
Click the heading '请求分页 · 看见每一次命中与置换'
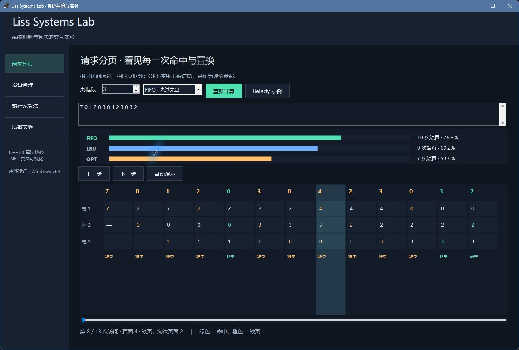(x=148, y=60)
